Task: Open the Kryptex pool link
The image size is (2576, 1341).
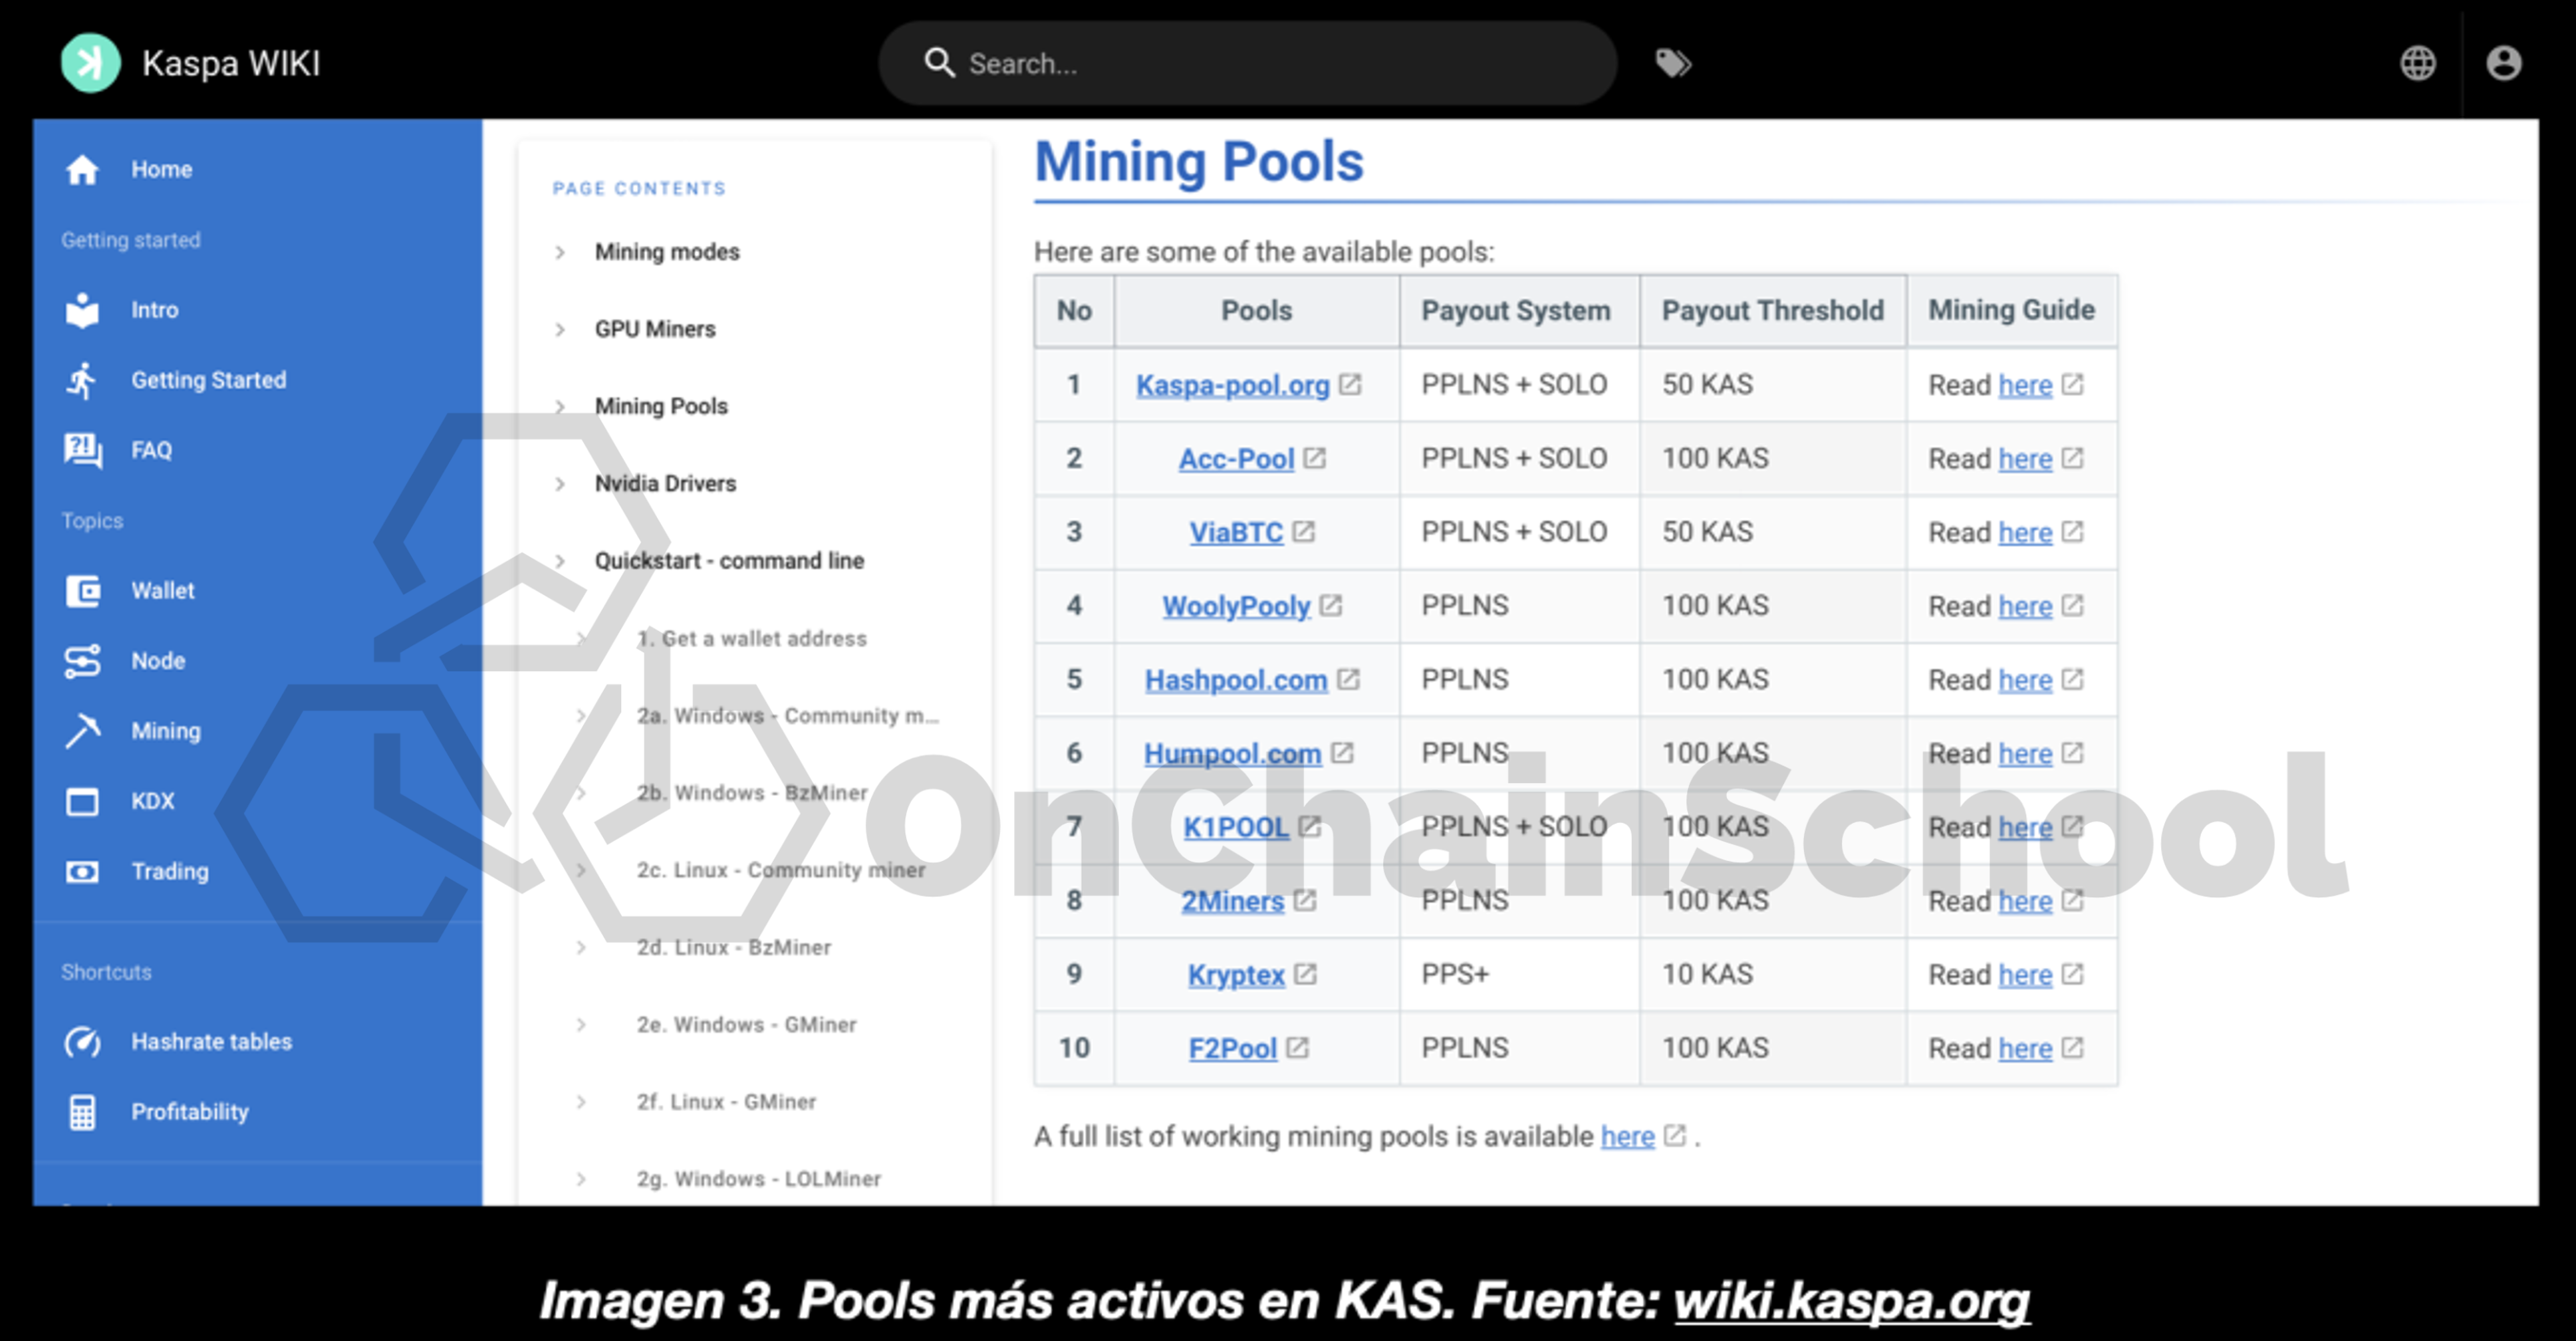Action: click(1236, 975)
